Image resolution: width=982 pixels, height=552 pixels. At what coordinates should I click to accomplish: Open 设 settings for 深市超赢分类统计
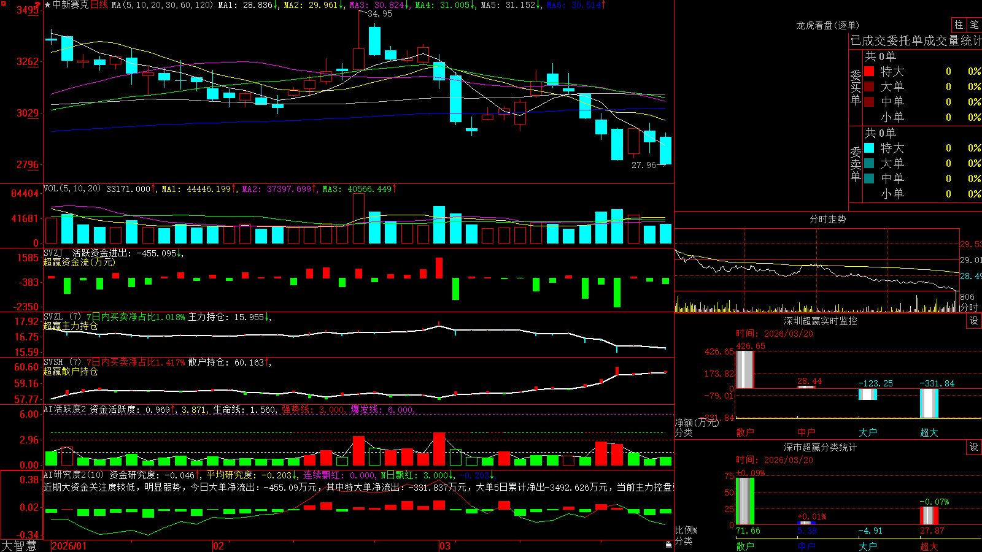(x=974, y=447)
